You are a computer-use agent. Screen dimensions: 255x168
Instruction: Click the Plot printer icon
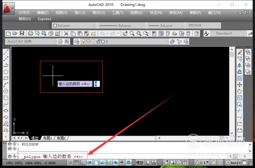click(31, 33)
